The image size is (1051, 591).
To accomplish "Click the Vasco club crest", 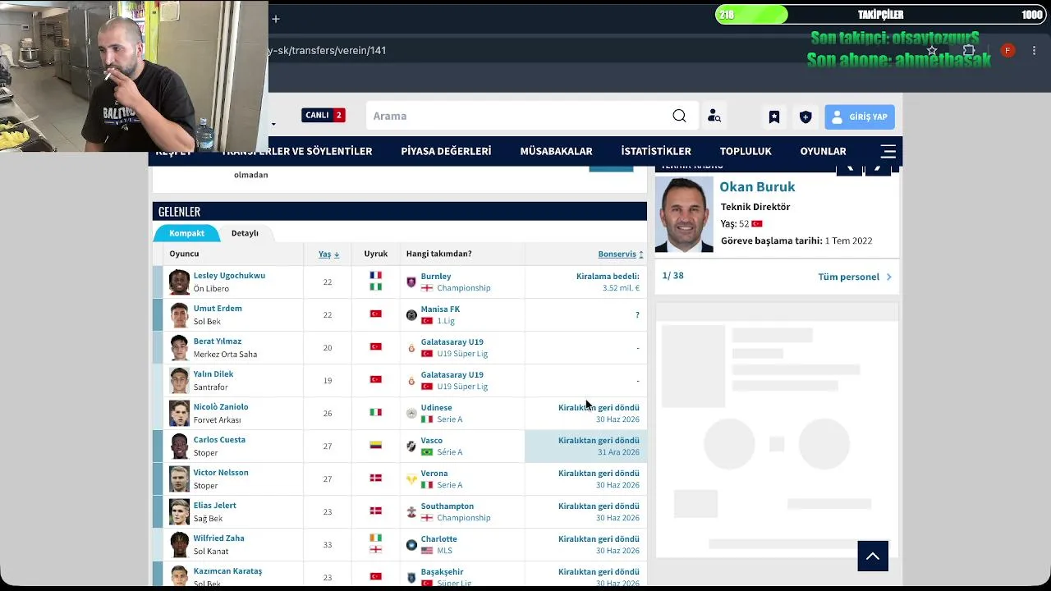I will point(411,446).
